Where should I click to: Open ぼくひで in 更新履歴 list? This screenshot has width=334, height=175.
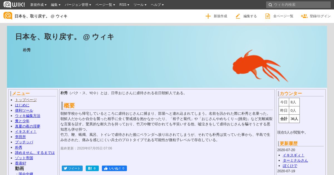[290, 166]
